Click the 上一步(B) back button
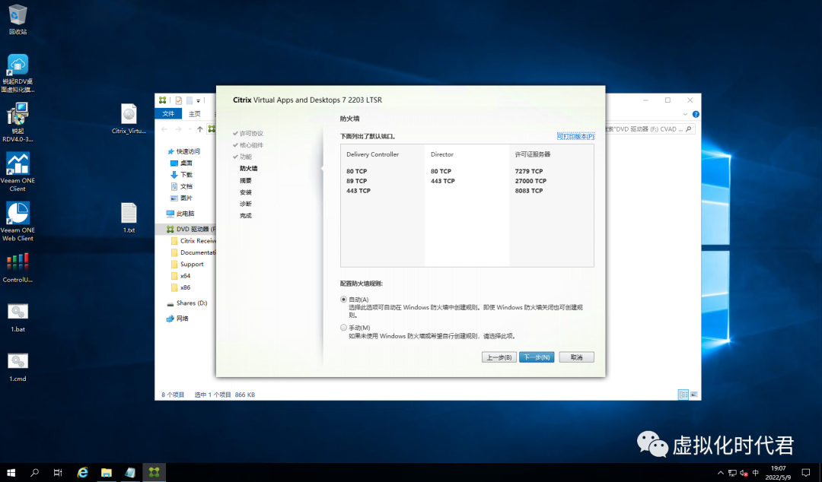822x482 pixels. click(x=499, y=357)
